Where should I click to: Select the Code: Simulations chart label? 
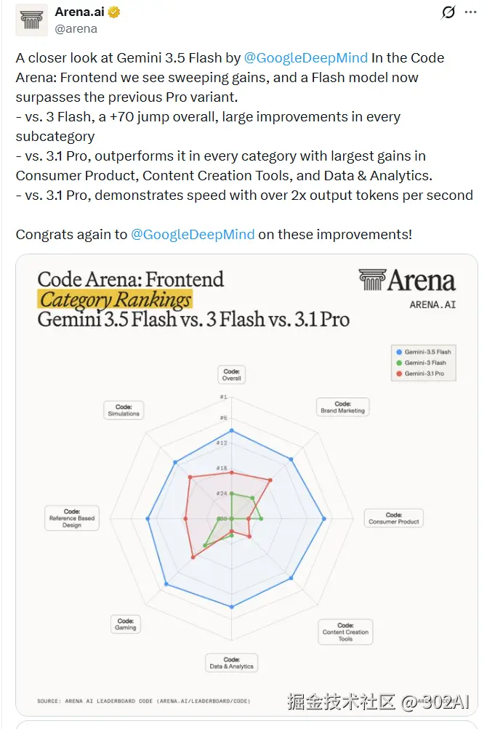tap(124, 410)
